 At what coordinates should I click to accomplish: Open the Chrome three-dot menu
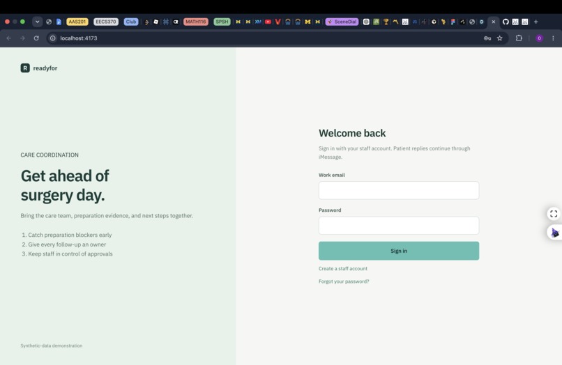(553, 38)
